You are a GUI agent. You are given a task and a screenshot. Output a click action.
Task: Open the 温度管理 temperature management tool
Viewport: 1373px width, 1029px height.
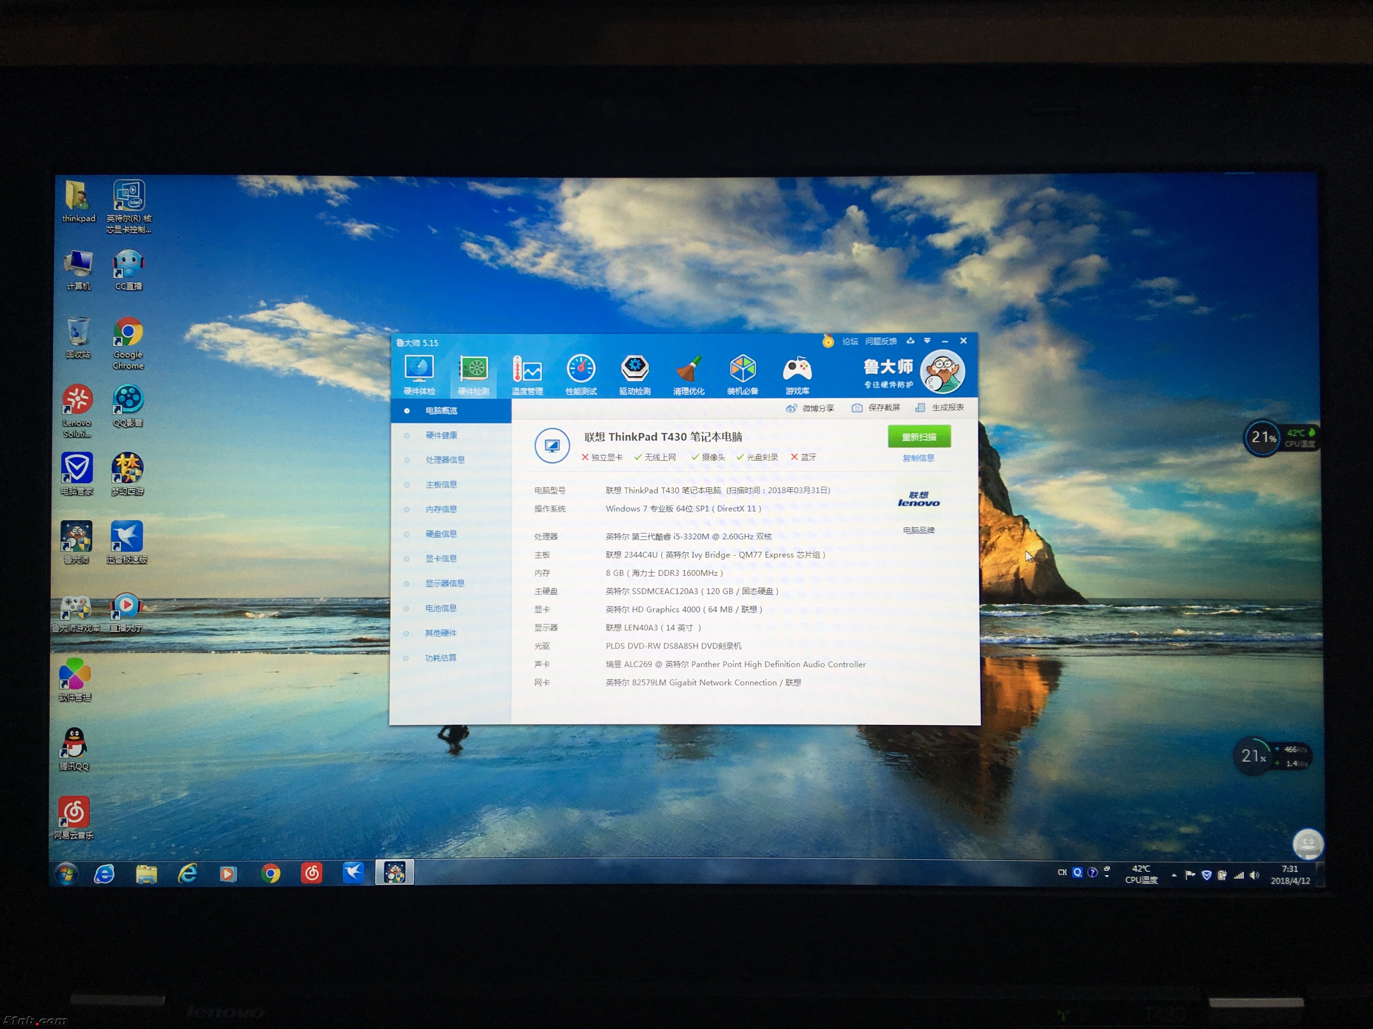(527, 375)
